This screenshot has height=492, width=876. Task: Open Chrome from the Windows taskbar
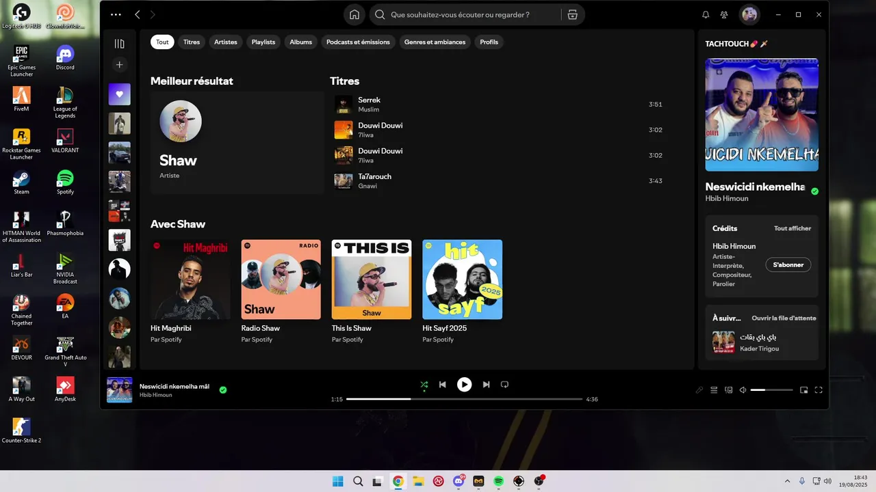click(398, 481)
